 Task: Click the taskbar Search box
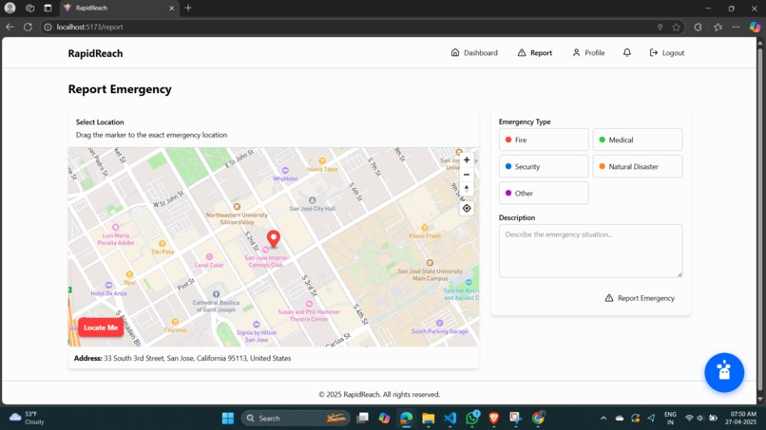[297, 419]
